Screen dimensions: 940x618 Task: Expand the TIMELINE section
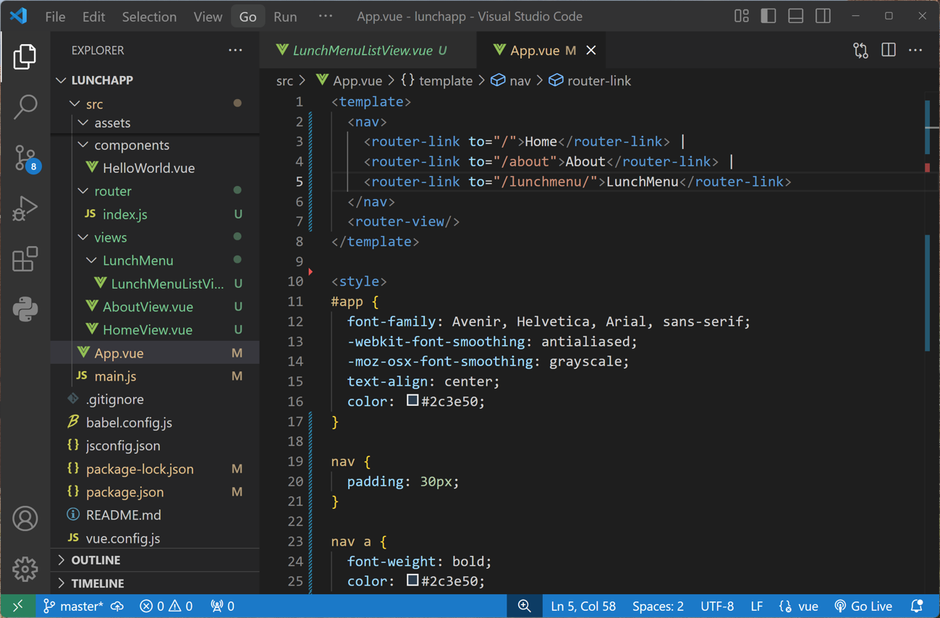click(156, 583)
